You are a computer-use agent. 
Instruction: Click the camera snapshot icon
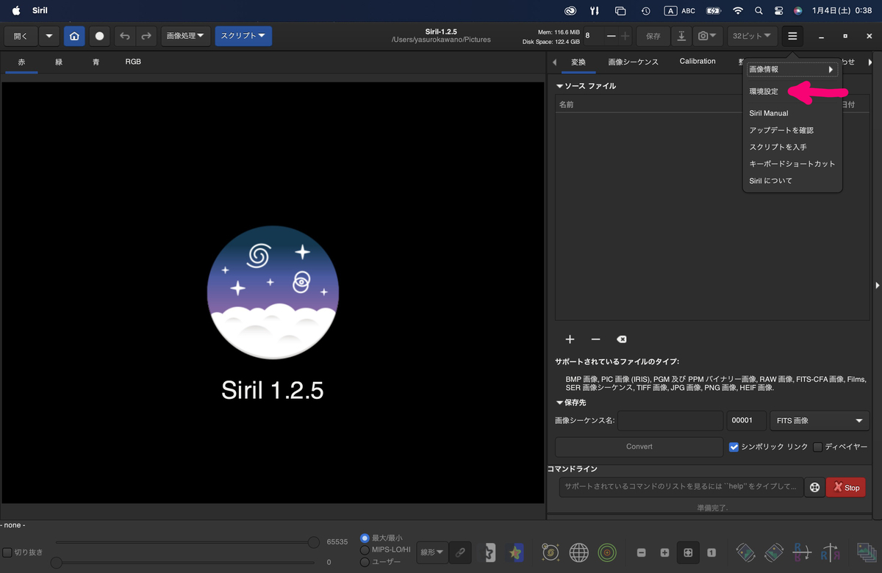[x=707, y=36]
